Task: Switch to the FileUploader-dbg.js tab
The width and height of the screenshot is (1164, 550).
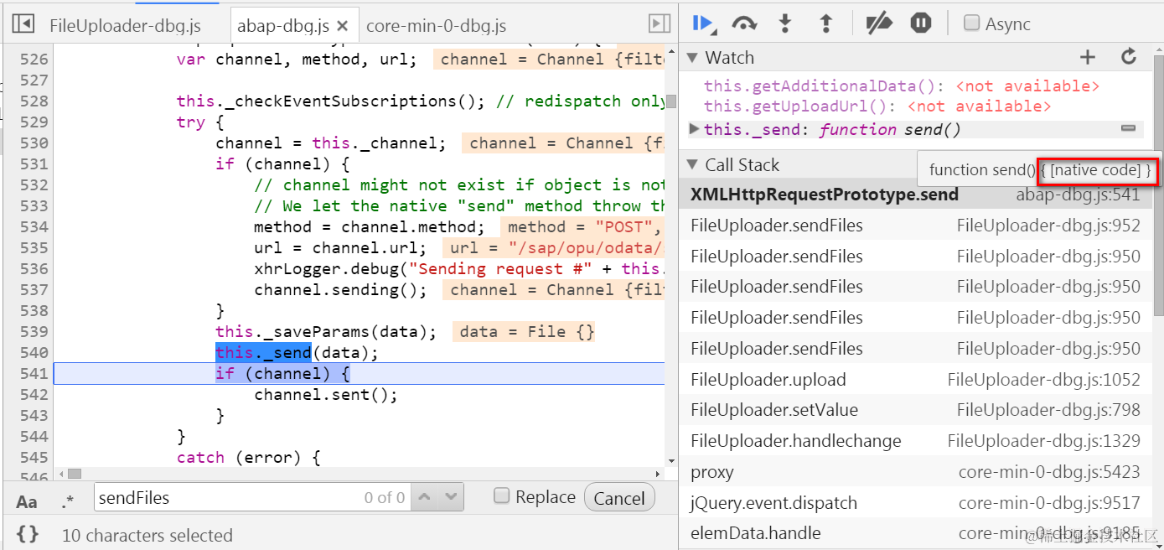Action: (124, 25)
